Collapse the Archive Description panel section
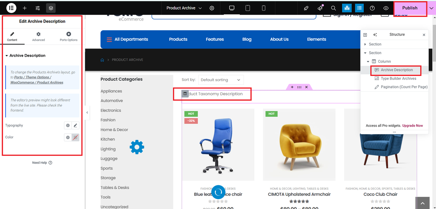436x209 pixels. (26, 56)
